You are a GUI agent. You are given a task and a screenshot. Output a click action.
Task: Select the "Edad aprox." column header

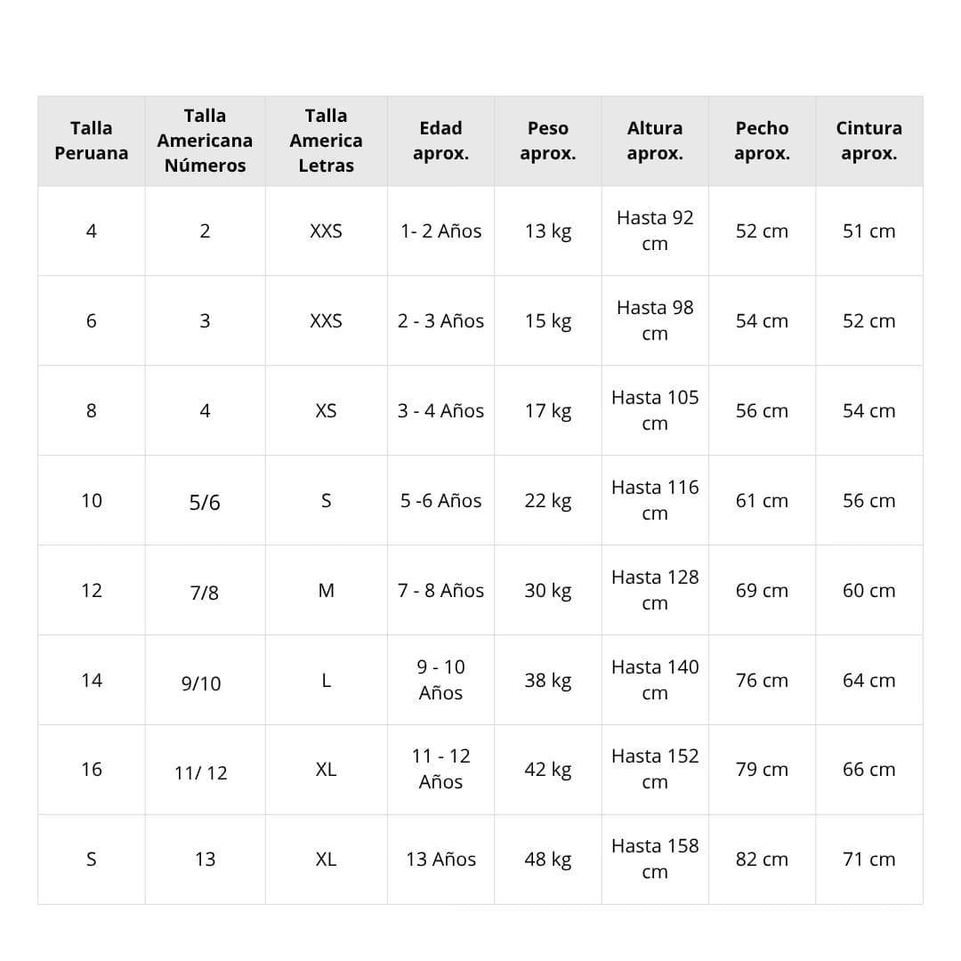click(440, 141)
